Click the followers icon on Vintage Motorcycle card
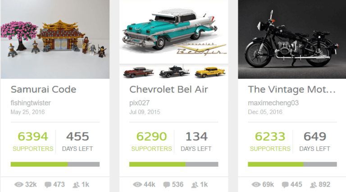Viewport: 346px width, 192px height. 313,184
